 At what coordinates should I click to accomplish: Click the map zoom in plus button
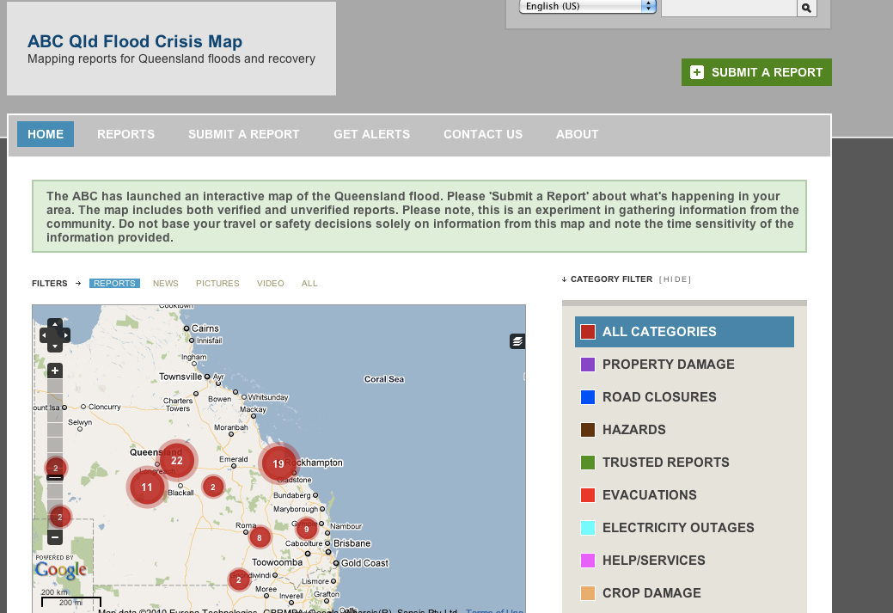55,371
